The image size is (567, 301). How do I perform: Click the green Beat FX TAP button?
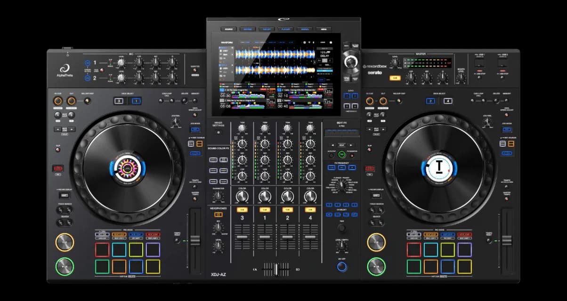point(342,154)
